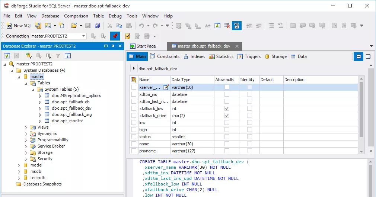Viewport: 376px width, 197px height.
Task: Click the edit icon in xserver row
Action: coord(166,87)
